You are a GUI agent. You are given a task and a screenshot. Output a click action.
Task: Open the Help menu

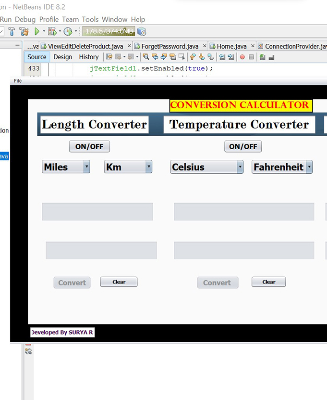click(138, 19)
